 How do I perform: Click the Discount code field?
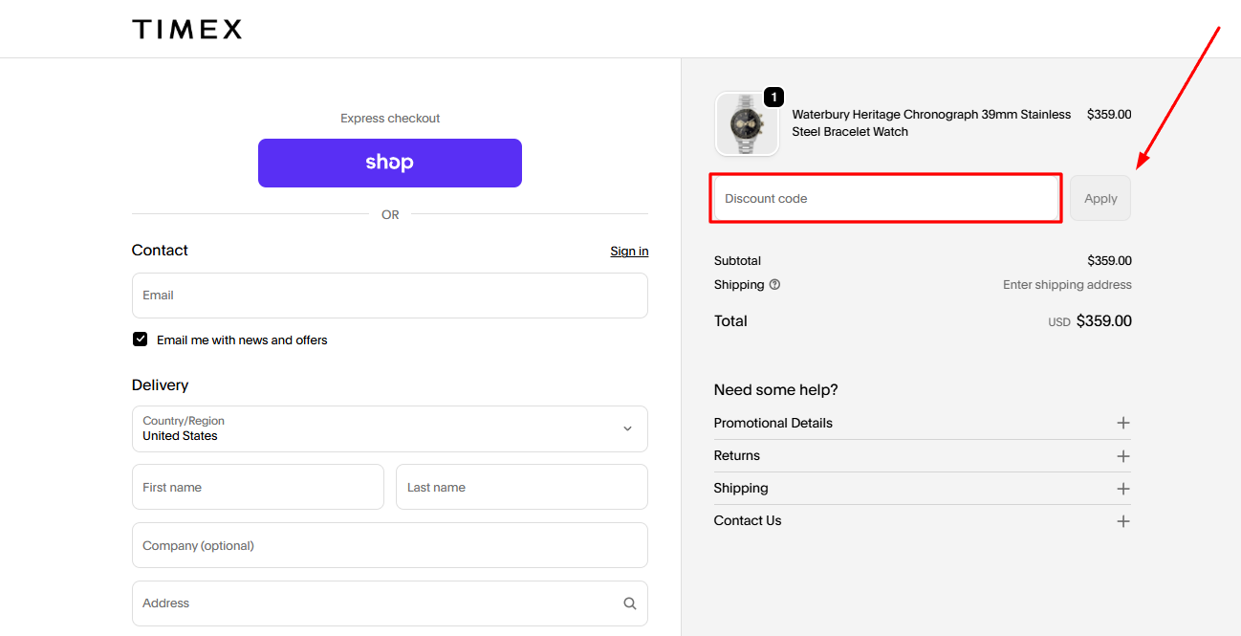click(886, 198)
